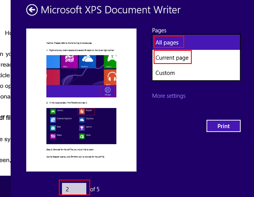Choose Current page option
Image resolution: width=254 pixels, height=197 pixels.
click(x=196, y=57)
